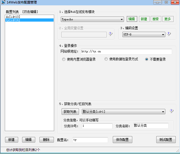Viewport: 180px width, 154px height.
Task: Minimize the 14Web发布配置管理 window
Action: 157,2
